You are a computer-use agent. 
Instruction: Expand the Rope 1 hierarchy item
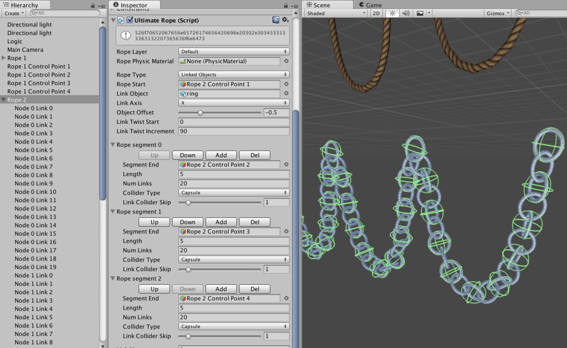point(4,58)
